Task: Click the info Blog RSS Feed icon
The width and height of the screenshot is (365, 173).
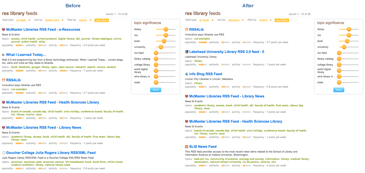Action: tap(187, 74)
